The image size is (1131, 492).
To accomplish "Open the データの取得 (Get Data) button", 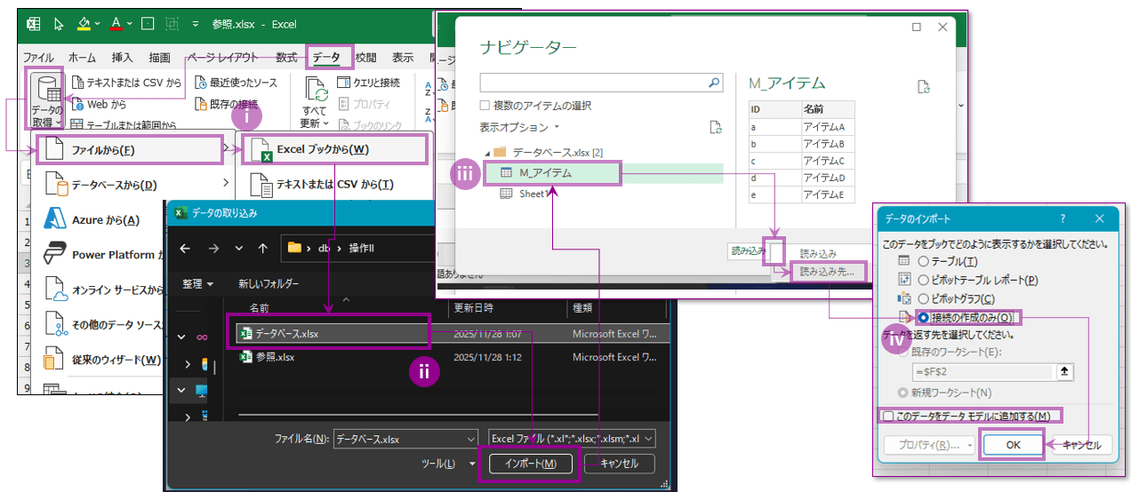I will [44, 101].
